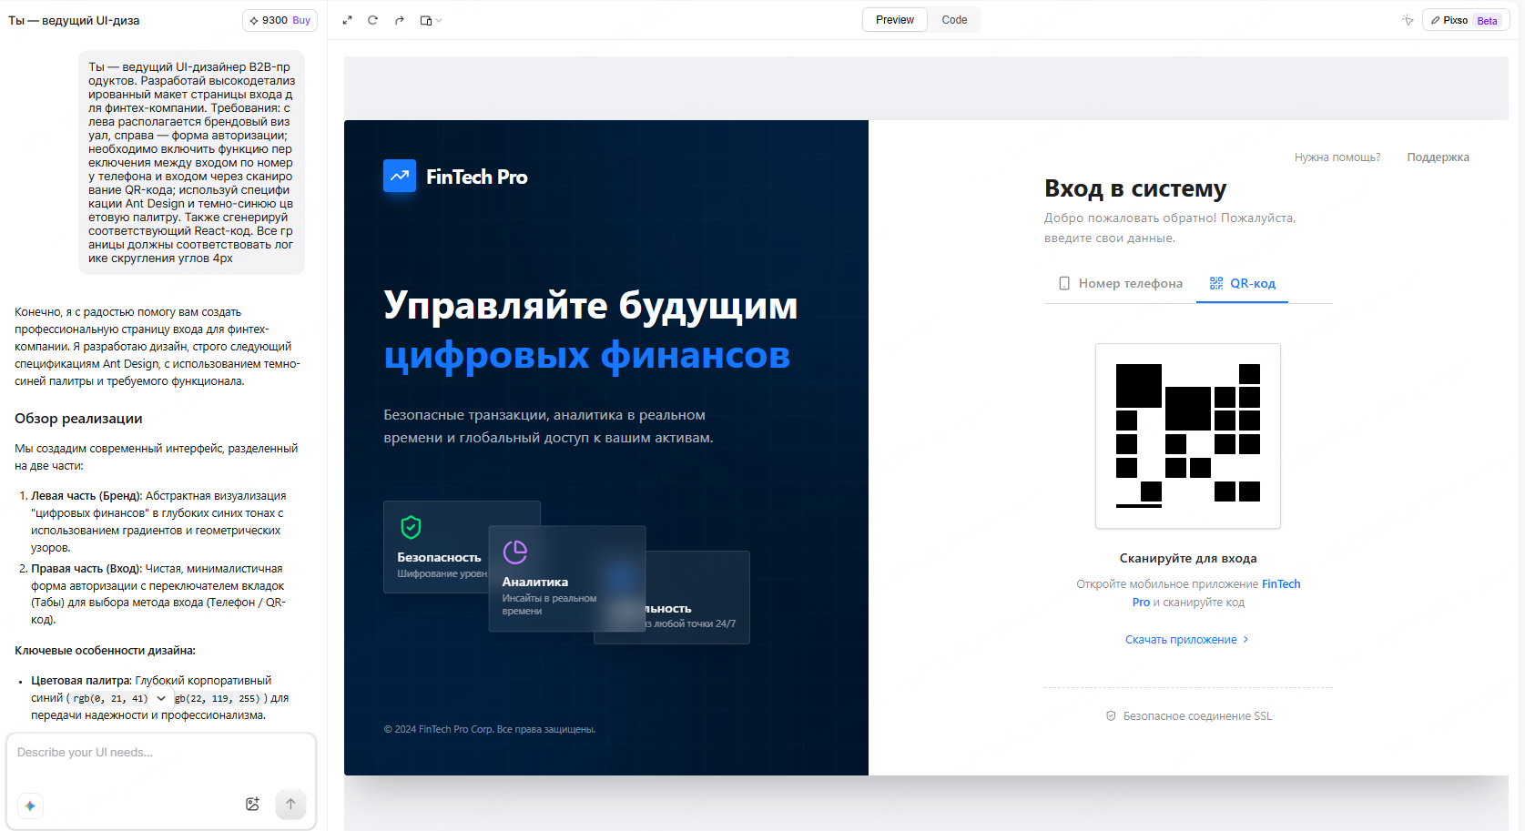Select the 'QR-код' login tab
Viewport: 1525px width, 831px height.
[1242, 284]
